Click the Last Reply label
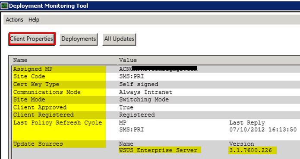Viewport: 300px width, 159px height. point(247,122)
